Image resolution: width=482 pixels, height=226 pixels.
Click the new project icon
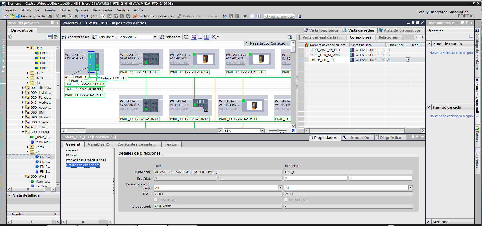(x=6, y=16)
